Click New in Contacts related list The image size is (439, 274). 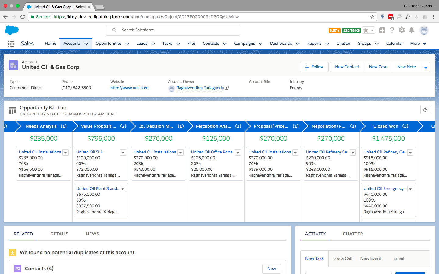pyautogui.click(x=272, y=269)
